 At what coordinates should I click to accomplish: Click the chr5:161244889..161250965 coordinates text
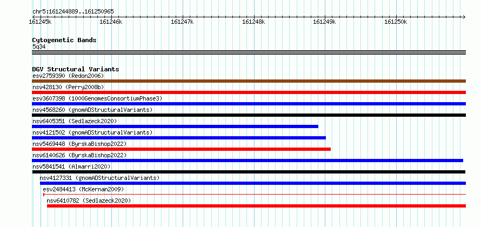[73, 12]
